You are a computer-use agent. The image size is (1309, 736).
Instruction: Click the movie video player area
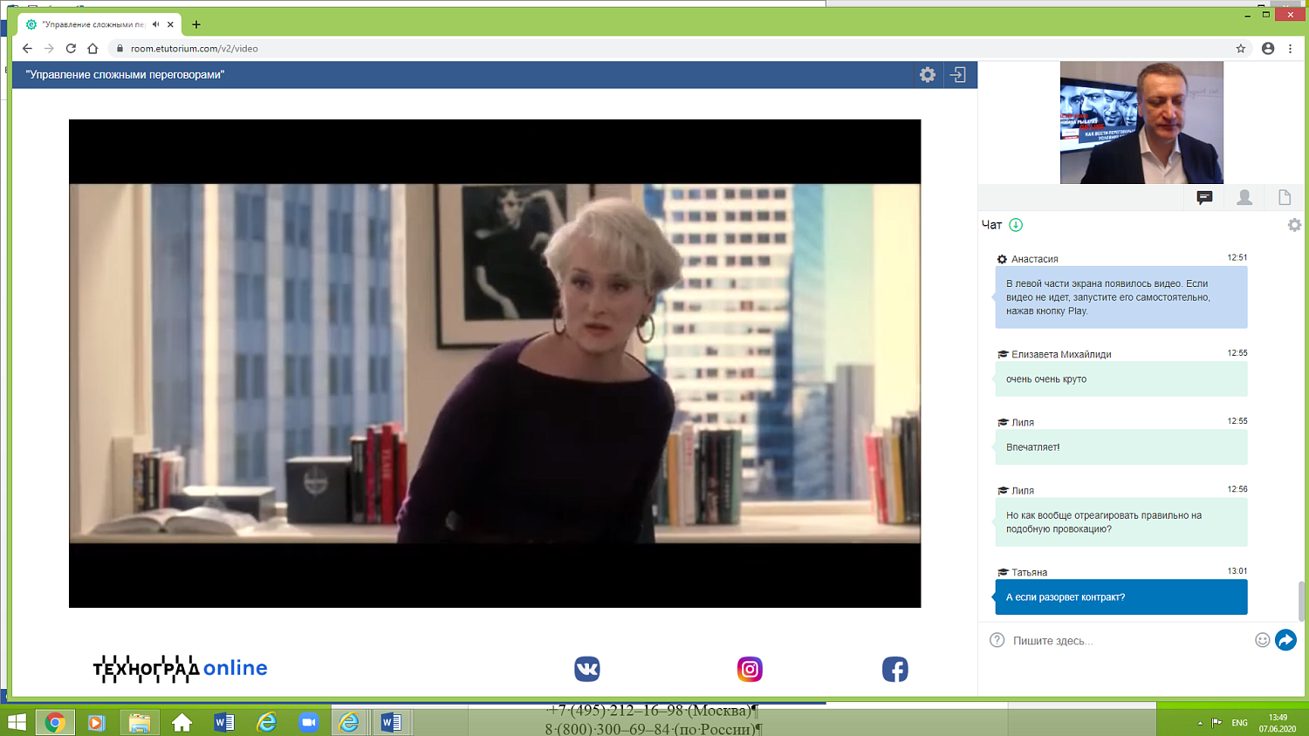[495, 364]
